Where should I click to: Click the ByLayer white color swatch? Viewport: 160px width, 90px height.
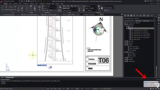86,6
